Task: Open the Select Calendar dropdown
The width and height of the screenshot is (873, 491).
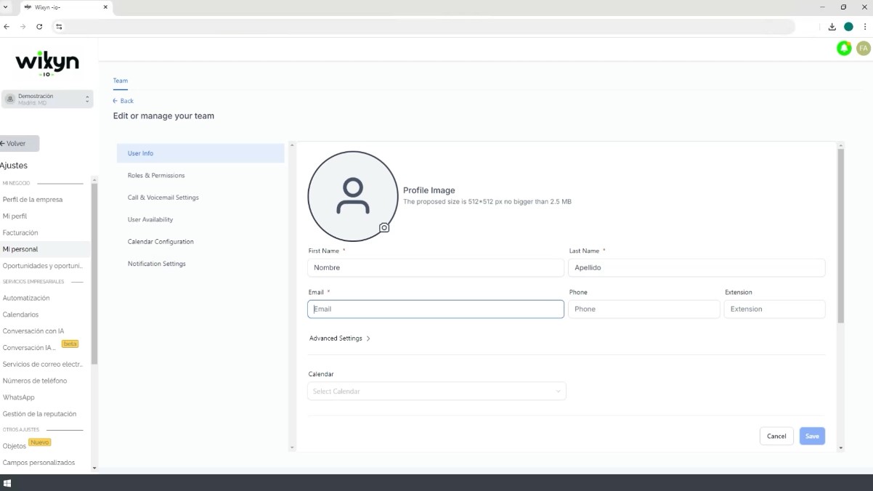Action: pos(436,391)
